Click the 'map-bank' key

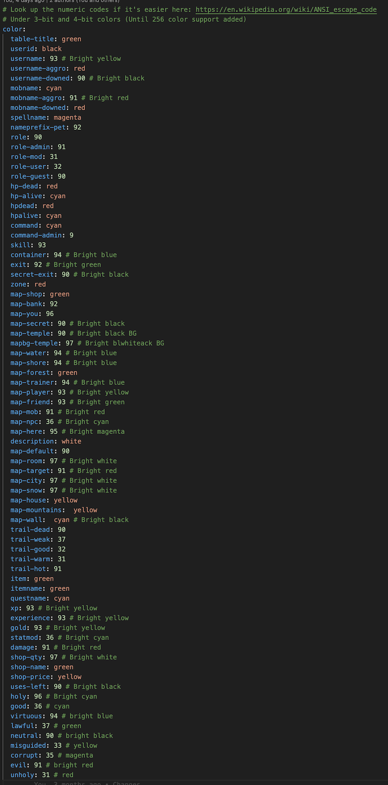click(x=26, y=304)
